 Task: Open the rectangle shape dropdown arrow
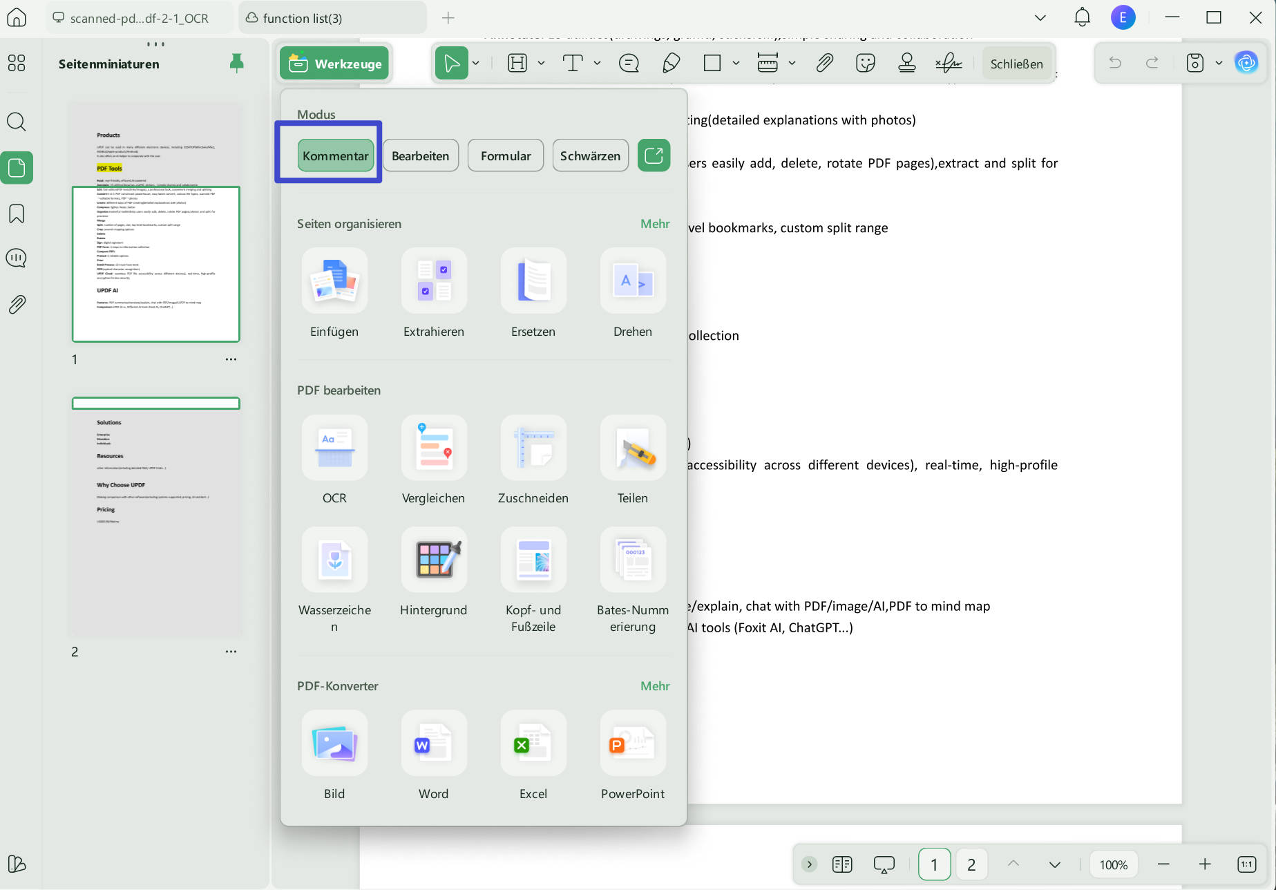point(736,64)
